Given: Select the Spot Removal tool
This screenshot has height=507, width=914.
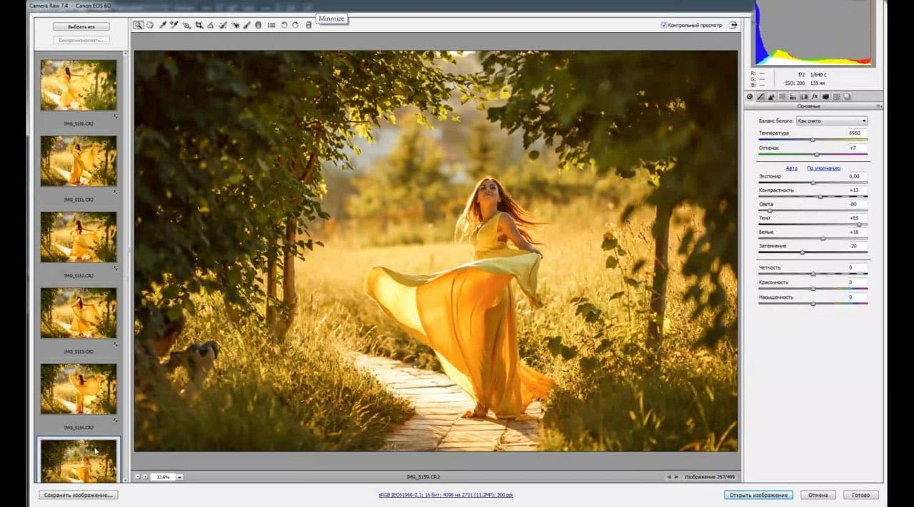Looking at the screenshot, I should 222,25.
